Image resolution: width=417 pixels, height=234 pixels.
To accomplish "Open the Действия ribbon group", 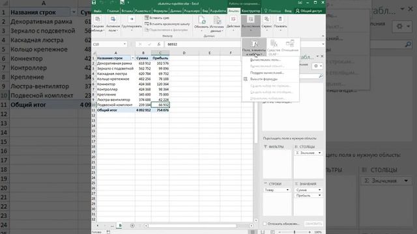I will pyautogui.click(x=233, y=24).
